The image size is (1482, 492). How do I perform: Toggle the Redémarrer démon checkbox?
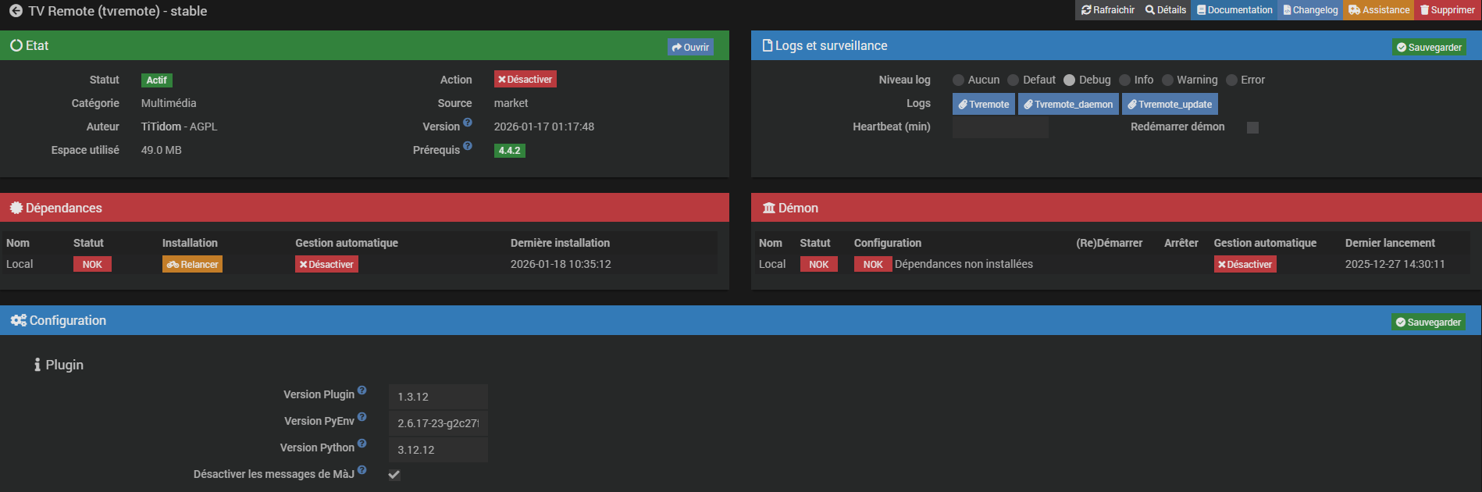tap(1252, 127)
